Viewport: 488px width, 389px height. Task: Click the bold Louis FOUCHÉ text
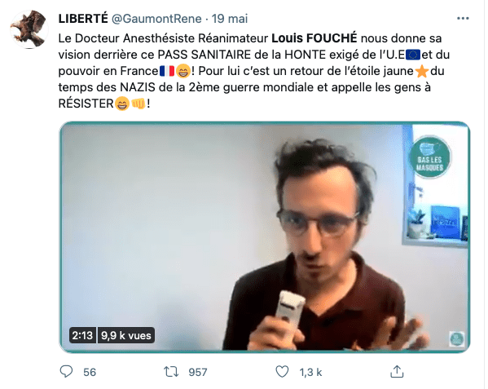tap(314, 38)
